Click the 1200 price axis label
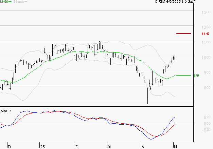The height and width of the screenshot is (149, 213). [206, 27]
